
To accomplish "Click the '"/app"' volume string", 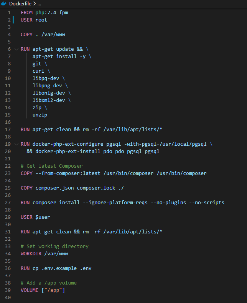I will click(53, 290).
